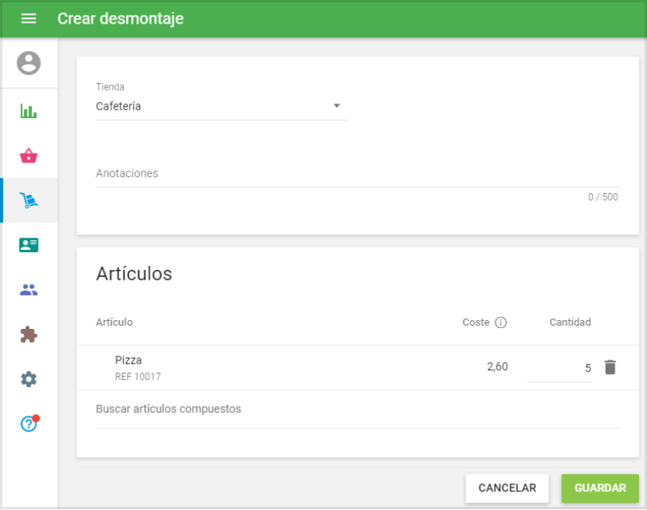Open the integrations puzzle piece icon
Image resolution: width=647 pixels, height=510 pixels.
tap(29, 334)
